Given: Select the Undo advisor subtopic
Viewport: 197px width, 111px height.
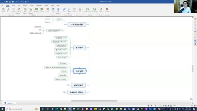Looking at the screenshot, I should [62, 58].
